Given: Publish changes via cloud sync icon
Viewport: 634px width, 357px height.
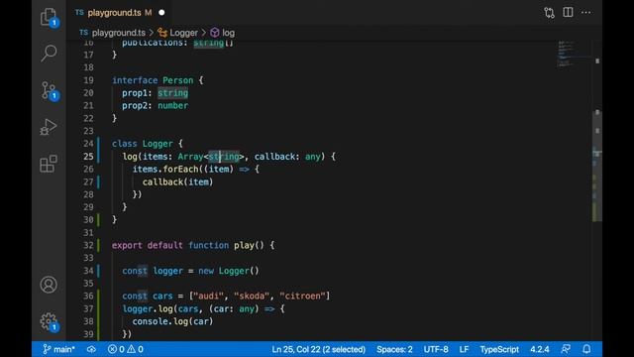Looking at the screenshot, I should point(91,349).
